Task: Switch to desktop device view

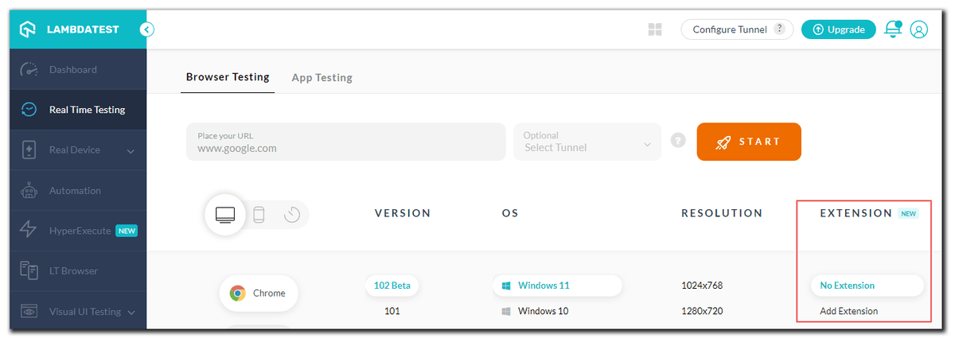Action: (x=225, y=214)
